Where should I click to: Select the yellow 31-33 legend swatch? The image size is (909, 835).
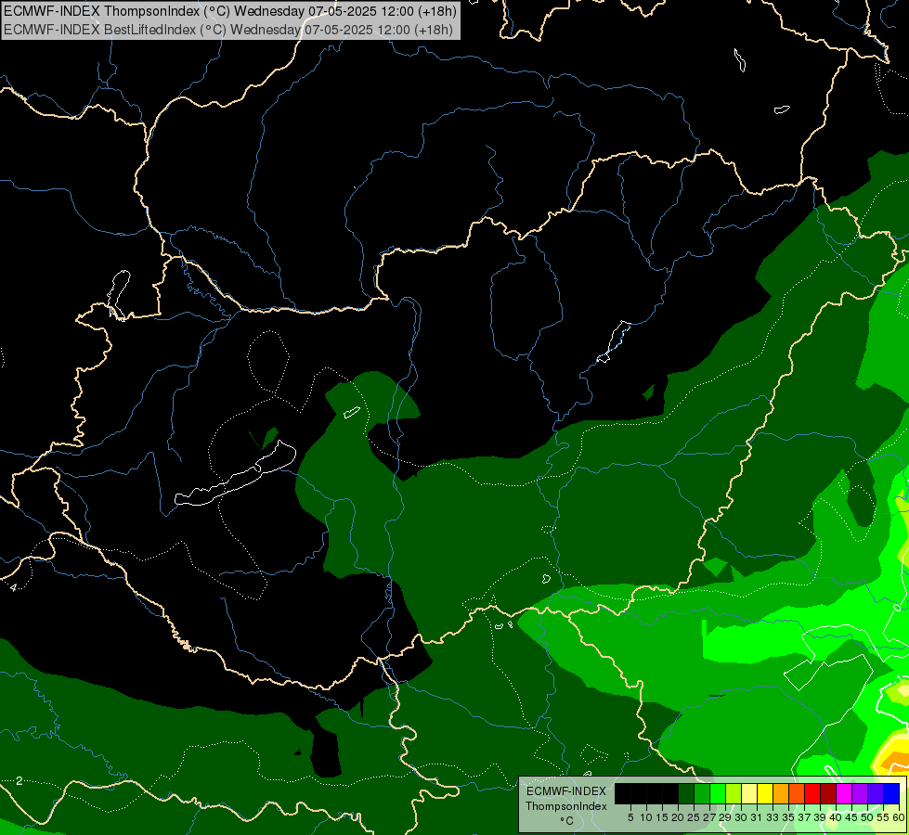click(765, 794)
